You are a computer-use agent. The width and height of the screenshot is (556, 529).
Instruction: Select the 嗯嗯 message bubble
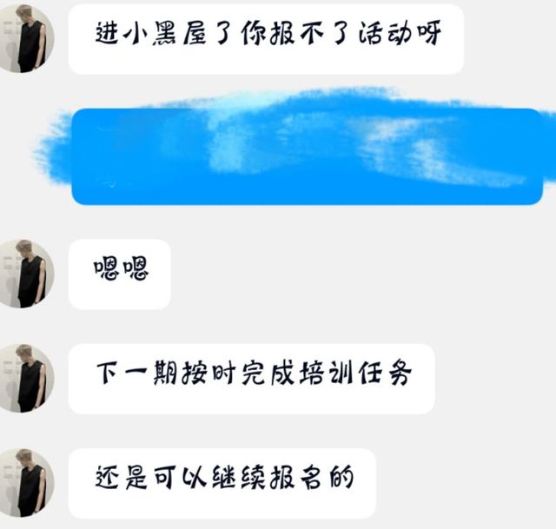[x=120, y=274]
